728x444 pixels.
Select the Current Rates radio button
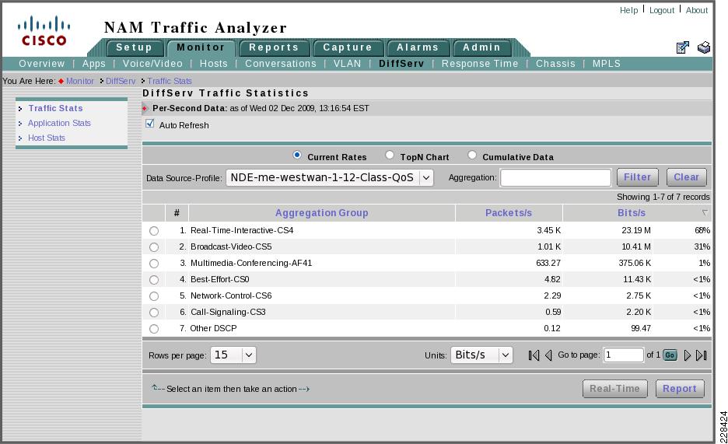coord(297,155)
